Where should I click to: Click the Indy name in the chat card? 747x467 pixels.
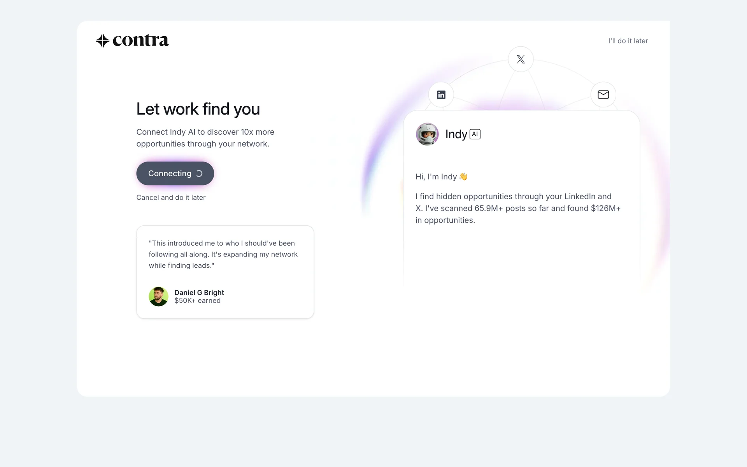[456, 134]
